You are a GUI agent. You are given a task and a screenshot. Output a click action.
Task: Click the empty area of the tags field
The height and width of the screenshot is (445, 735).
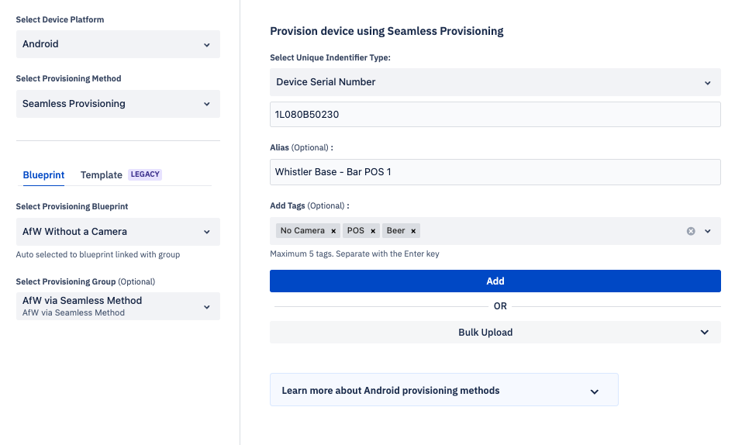550,231
